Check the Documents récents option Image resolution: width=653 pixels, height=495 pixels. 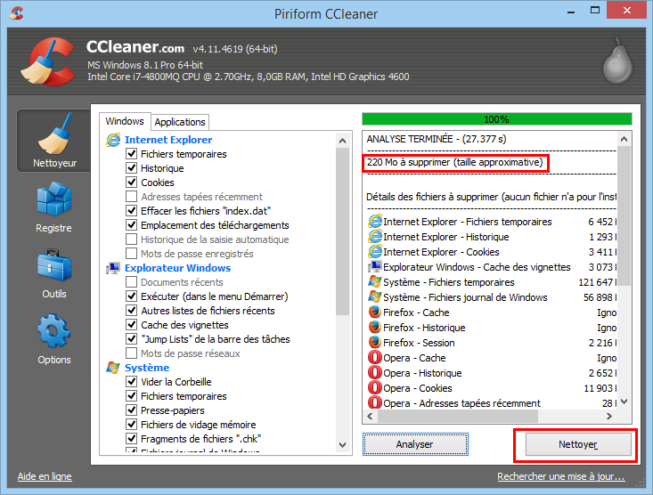[x=132, y=282]
